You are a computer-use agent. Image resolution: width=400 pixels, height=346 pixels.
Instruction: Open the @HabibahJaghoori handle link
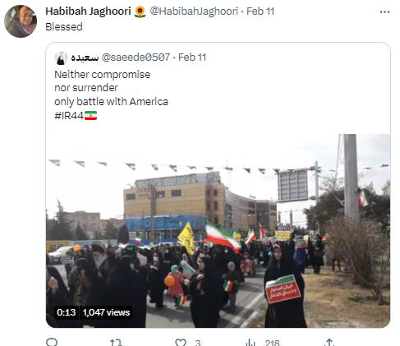click(194, 12)
